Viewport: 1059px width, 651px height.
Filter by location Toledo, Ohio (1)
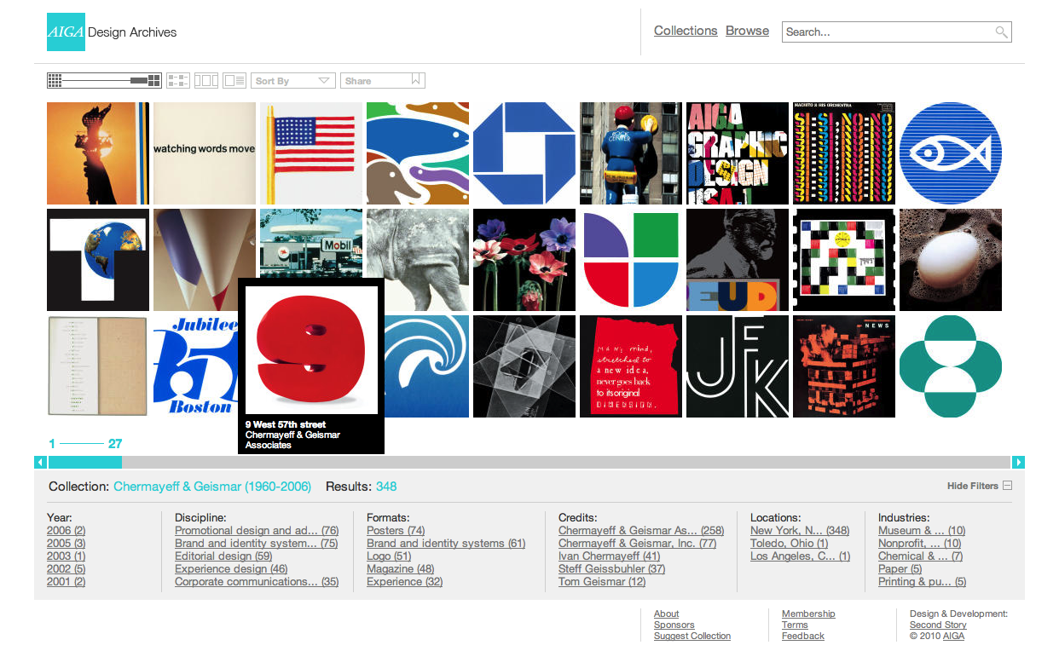tap(790, 544)
